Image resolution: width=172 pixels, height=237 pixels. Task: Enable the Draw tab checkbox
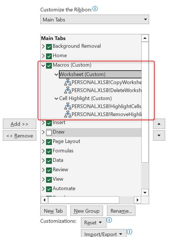point(49,133)
